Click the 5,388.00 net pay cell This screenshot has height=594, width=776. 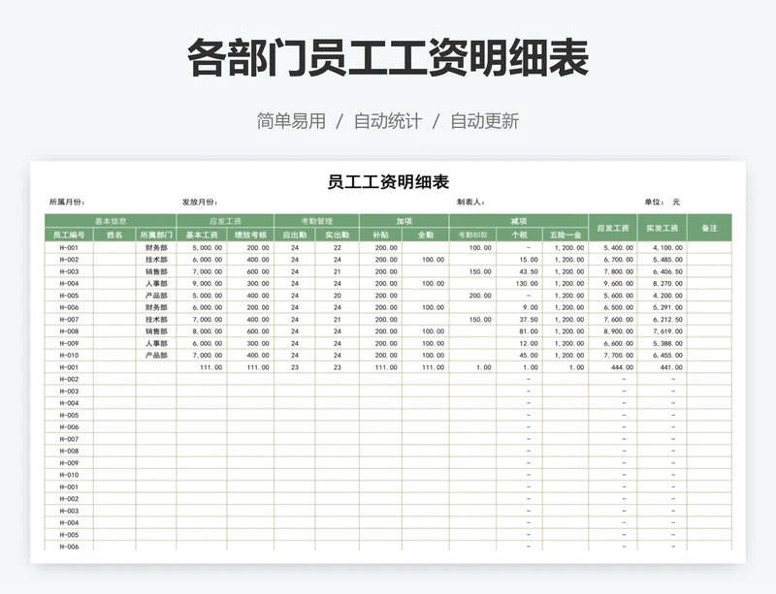click(663, 343)
